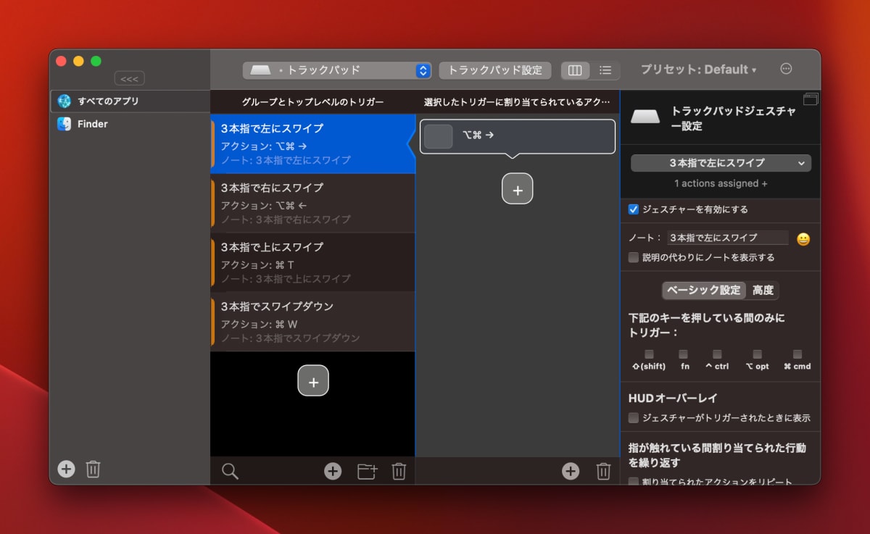Image resolution: width=870 pixels, height=534 pixels.
Task: Select the 3本指でスワイプダウン trigger
Action: point(312,322)
